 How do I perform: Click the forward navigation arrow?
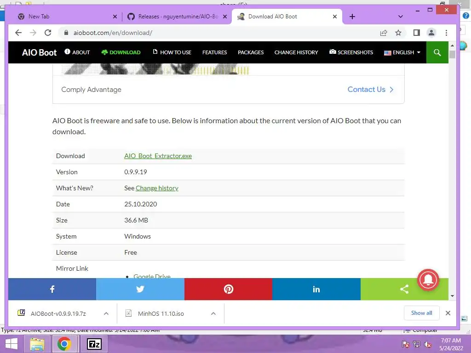(x=33, y=33)
